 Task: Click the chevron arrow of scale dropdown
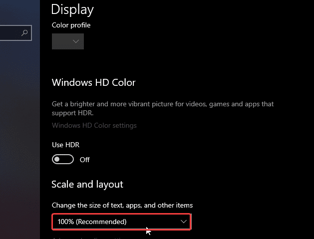click(x=183, y=222)
